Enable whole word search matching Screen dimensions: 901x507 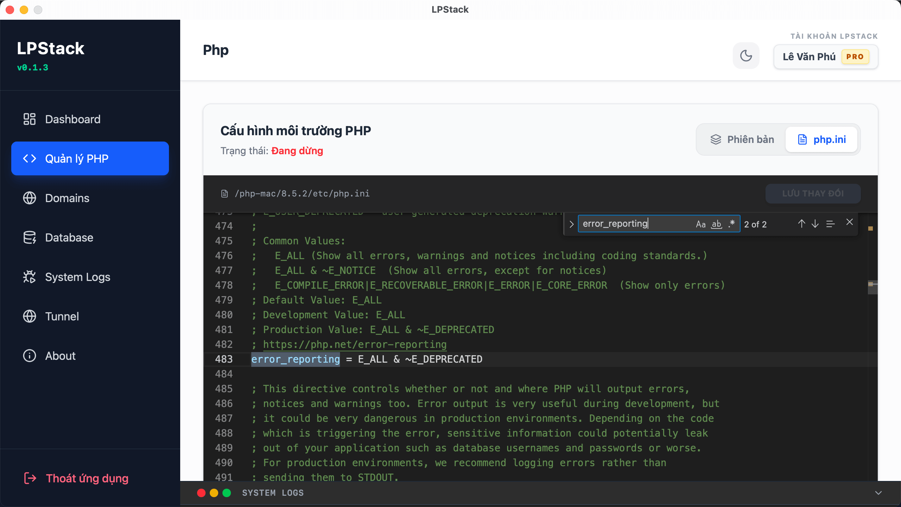click(716, 224)
